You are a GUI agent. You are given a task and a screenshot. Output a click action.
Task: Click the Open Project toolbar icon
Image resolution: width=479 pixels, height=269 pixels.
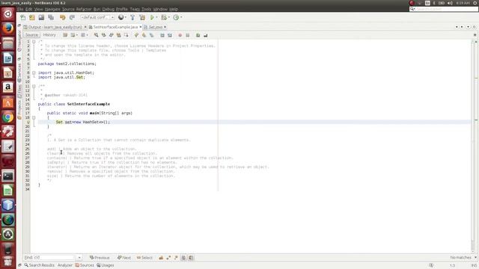[x=41, y=17]
